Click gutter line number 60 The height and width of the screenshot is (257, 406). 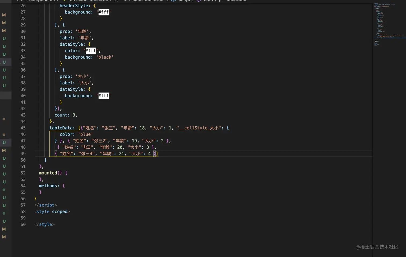tap(23, 224)
